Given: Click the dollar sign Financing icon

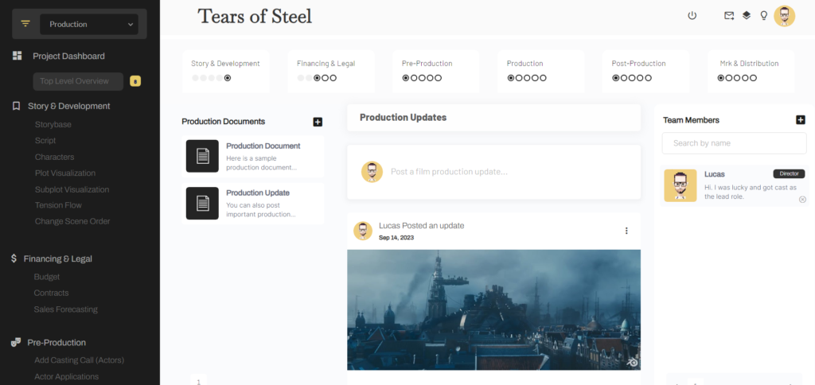Looking at the screenshot, I should click(14, 259).
